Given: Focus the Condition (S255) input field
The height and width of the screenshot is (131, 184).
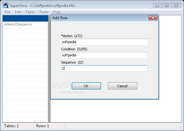Looking at the screenshot, I should tap(104, 55).
